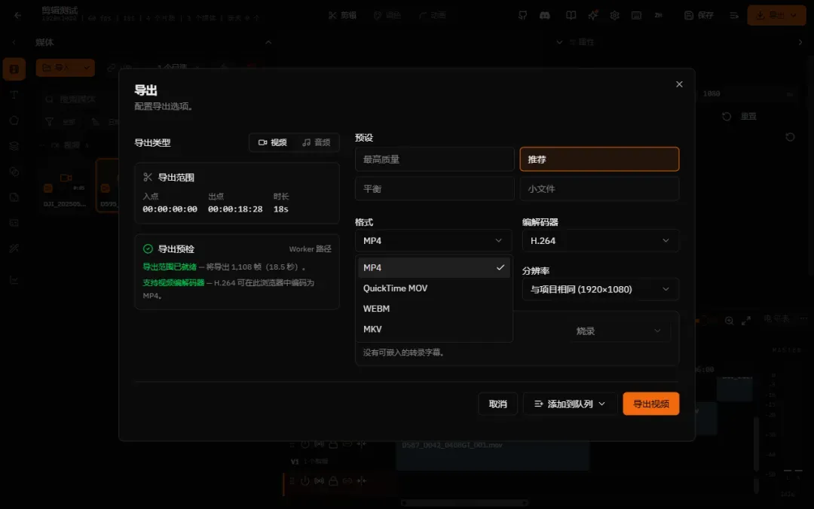Close the export dialog with X
The image size is (814, 509).
pos(679,84)
